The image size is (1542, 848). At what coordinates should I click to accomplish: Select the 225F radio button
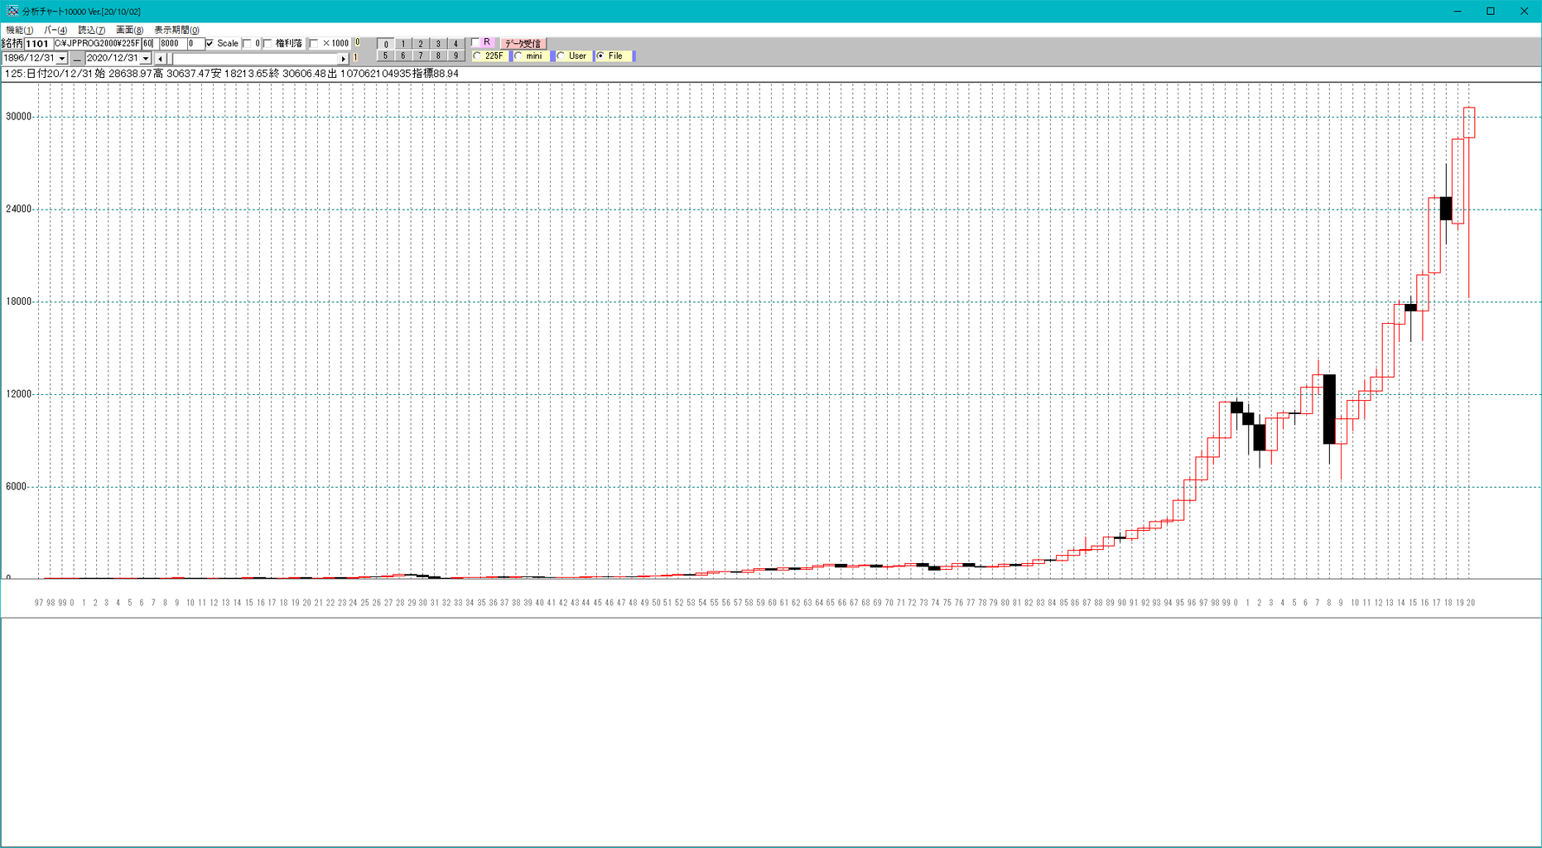478,56
